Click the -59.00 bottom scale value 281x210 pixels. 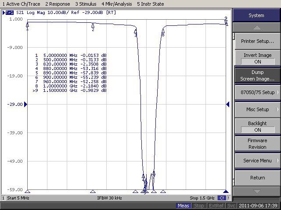15,189
